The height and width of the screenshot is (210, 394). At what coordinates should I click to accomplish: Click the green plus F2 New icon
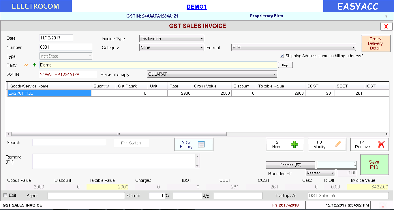pyautogui.click(x=294, y=144)
